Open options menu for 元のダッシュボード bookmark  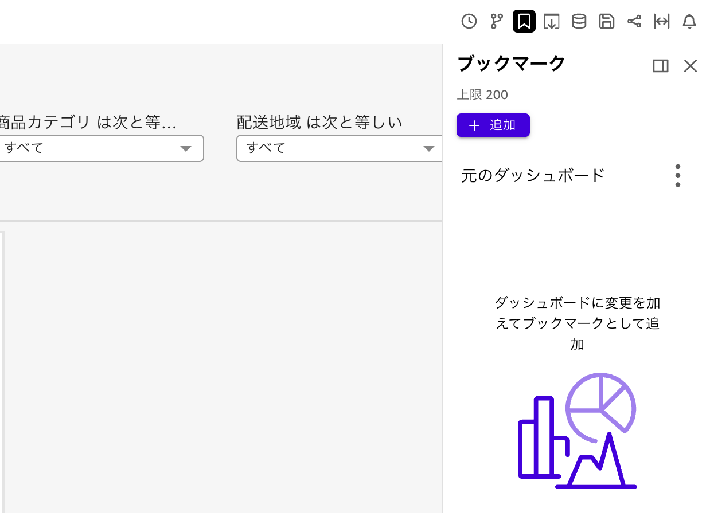tap(677, 175)
